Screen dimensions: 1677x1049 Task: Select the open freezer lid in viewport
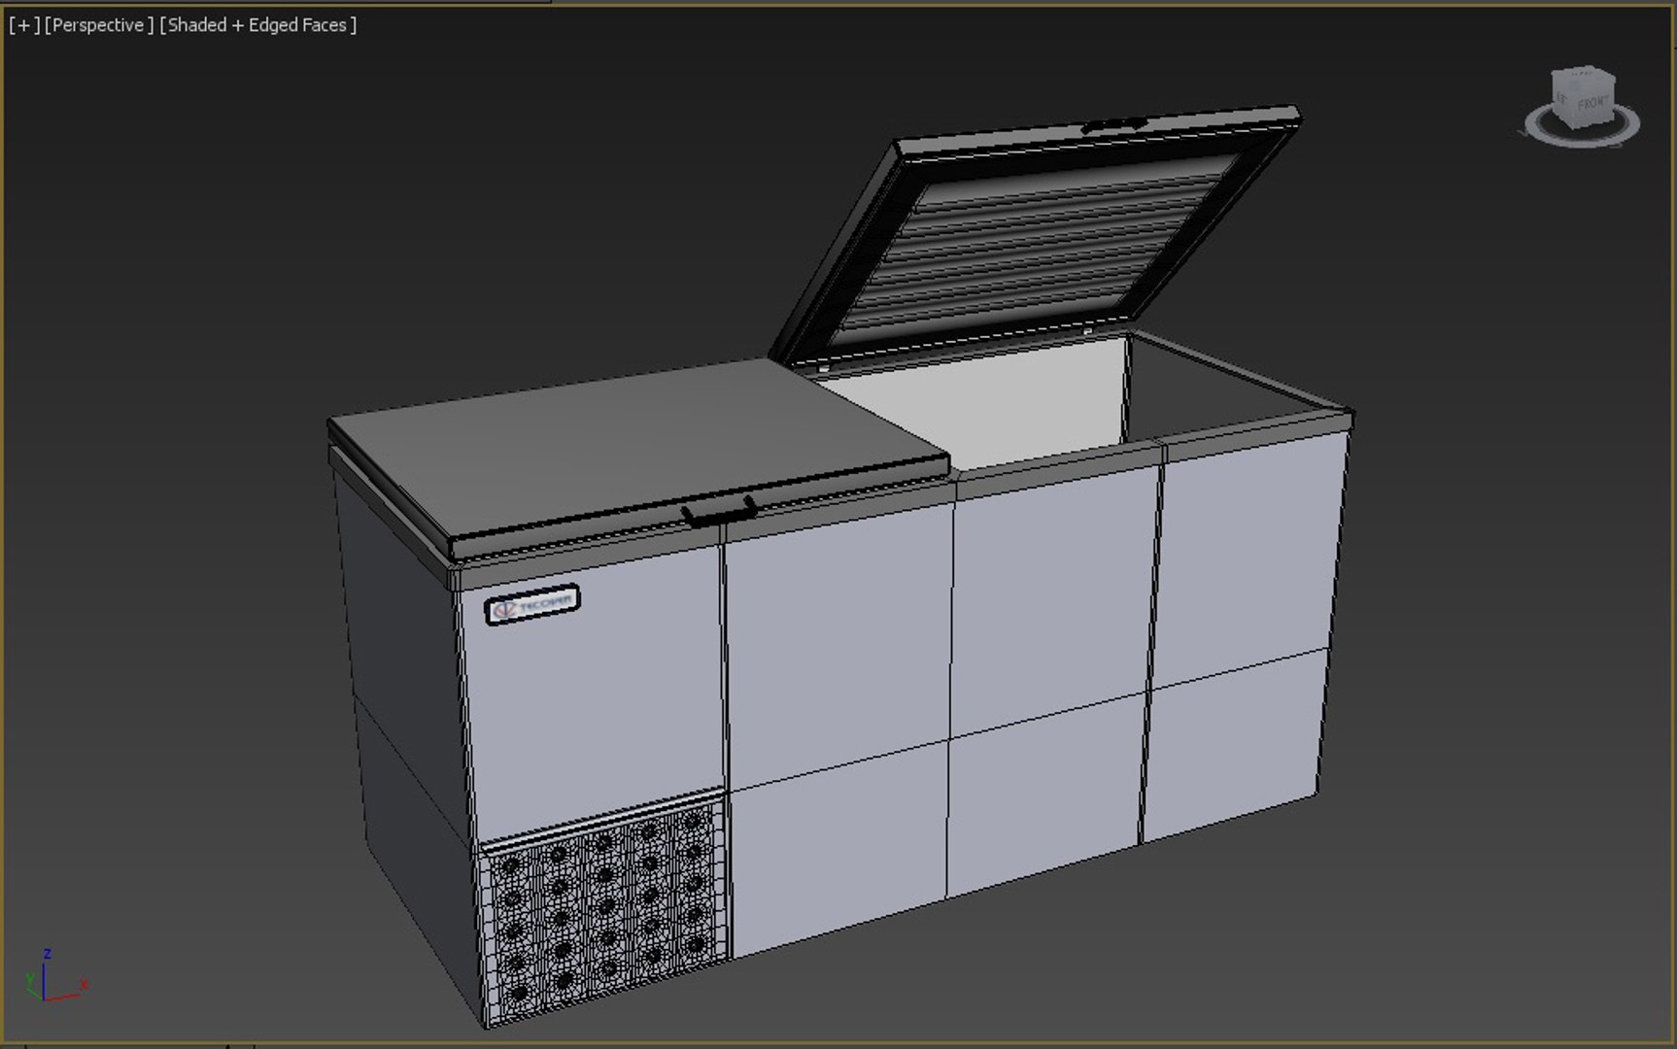(1036, 236)
